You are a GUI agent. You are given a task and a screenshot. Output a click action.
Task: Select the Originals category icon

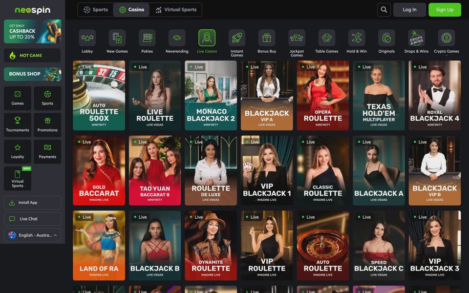(x=386, y=38)
